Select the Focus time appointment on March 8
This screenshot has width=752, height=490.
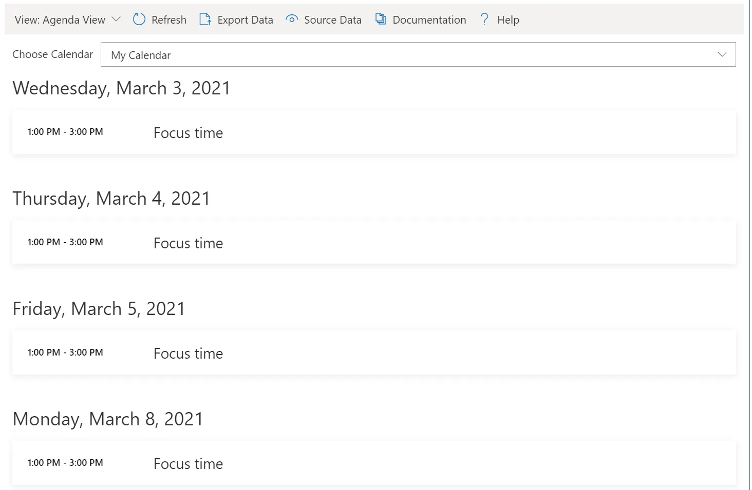pyautogui.click(x=188, y=463)
